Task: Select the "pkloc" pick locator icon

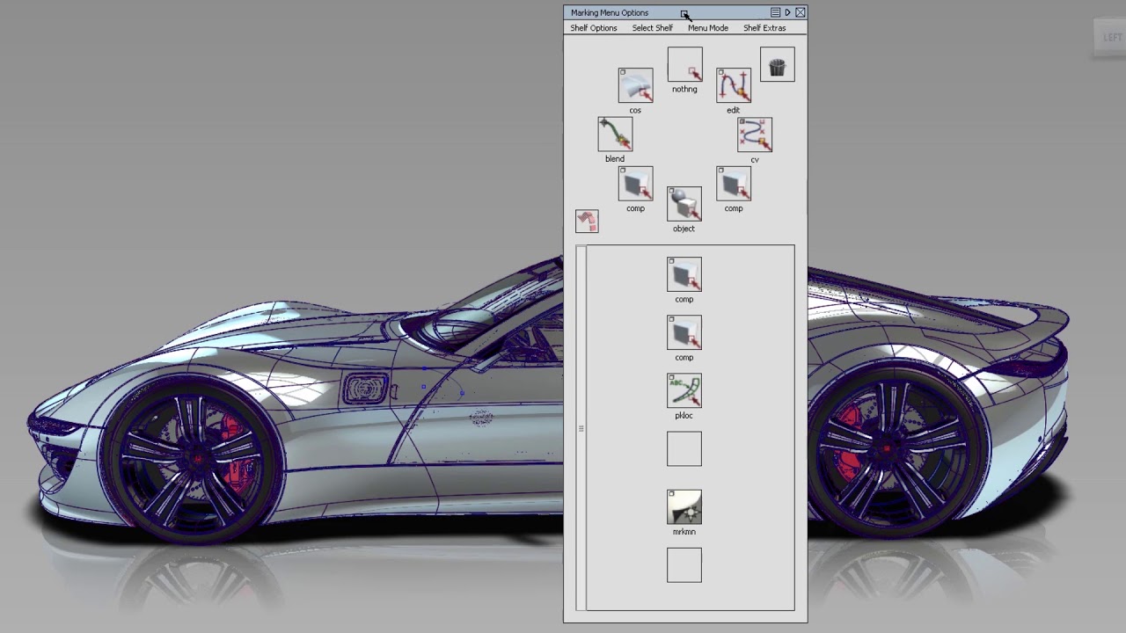Action: [684, 390]
